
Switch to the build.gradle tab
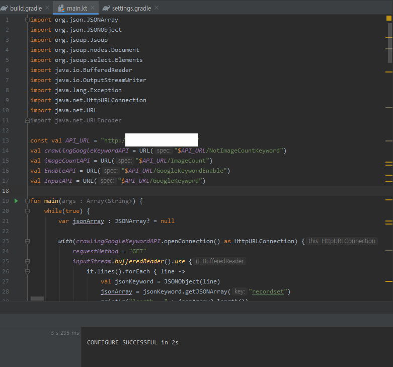pyautogui.click(x=25, y=8)
